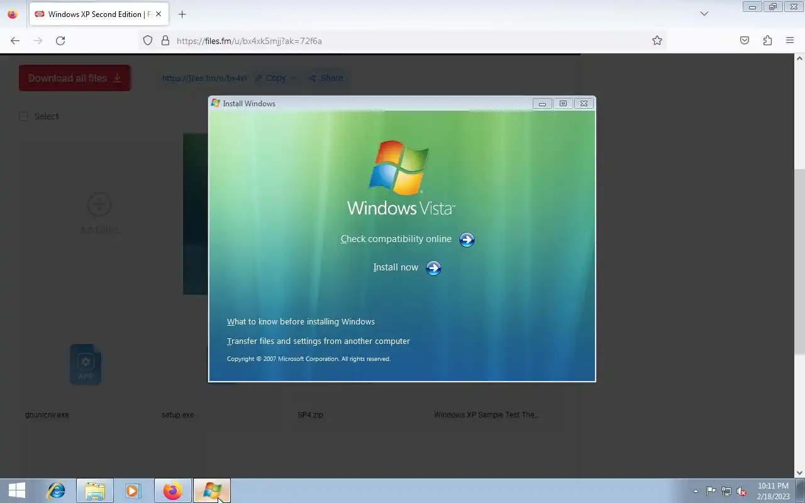The width and height of the screenshot is (805, 503).
Task: Click the SP4.zip file name
Action: (x=310, y=415)
